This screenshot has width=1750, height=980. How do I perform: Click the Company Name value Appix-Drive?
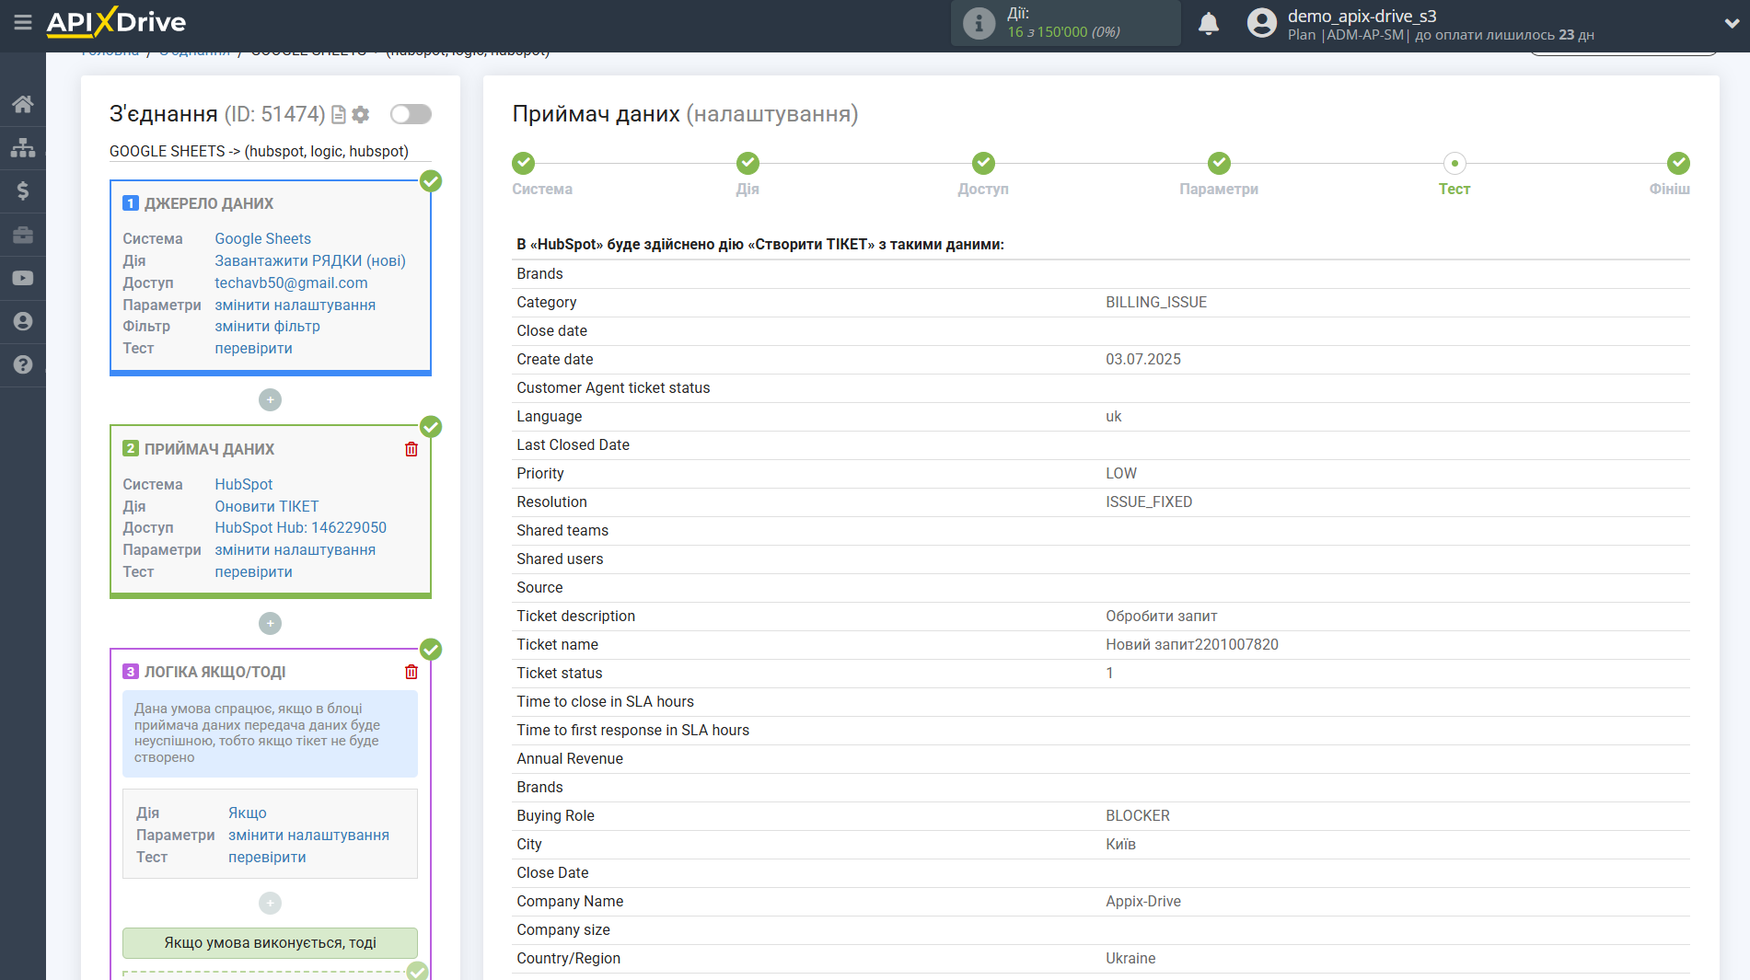tap(1143, 901)
